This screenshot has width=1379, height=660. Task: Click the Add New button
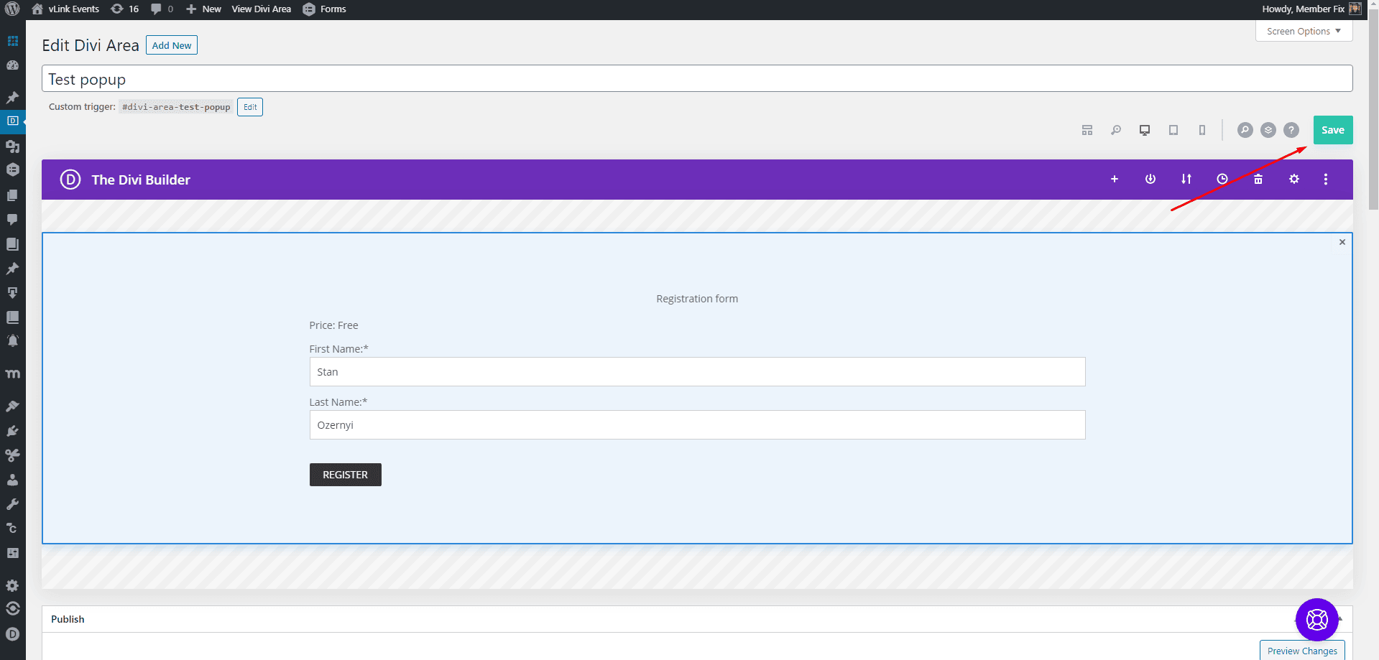pyautogui.click(x=172, y=45)
